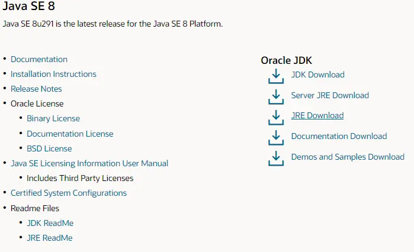Click the download icon beside Documentation Download
Image resolution: width=414 pixels, height=252 pixels.
[276, 138]
